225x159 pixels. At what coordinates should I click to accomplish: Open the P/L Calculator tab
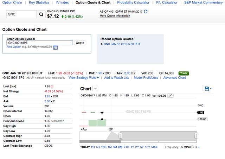(167, 2)
